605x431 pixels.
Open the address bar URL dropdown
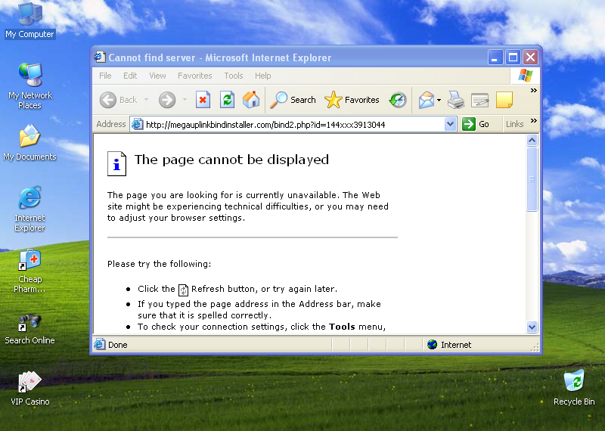[450, 124]
